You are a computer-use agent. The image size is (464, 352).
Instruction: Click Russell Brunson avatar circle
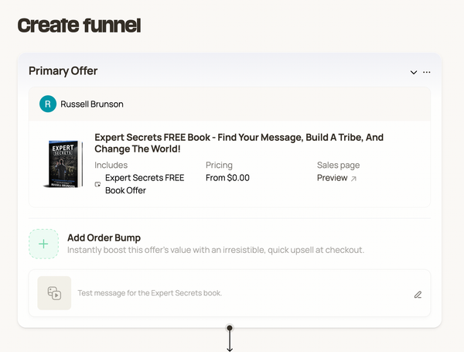[x=48, y=104]
